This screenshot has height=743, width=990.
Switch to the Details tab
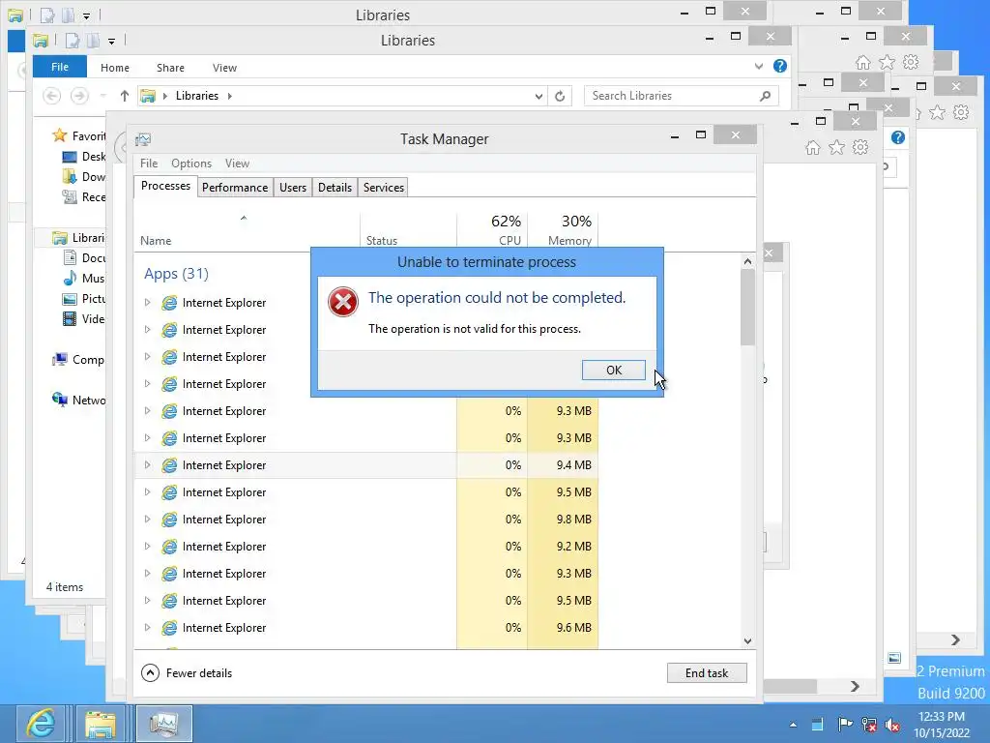pyautogui.click(x=335, y=188)
